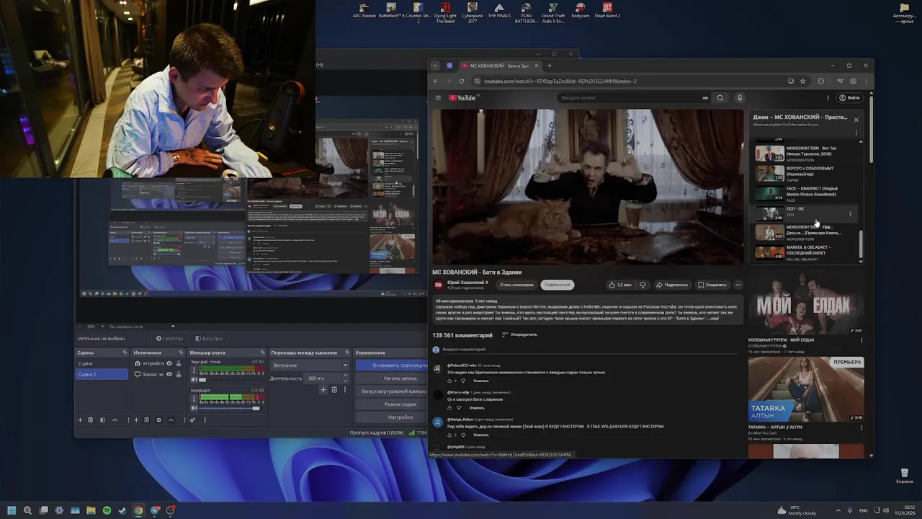Viewport: 922px width, 519px height.
Task: Adjust Микр/доп volume slider
Action: [232, 408]
